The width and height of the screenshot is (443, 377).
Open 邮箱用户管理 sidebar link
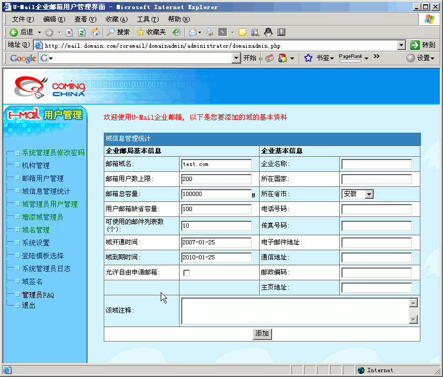(42, 178)
